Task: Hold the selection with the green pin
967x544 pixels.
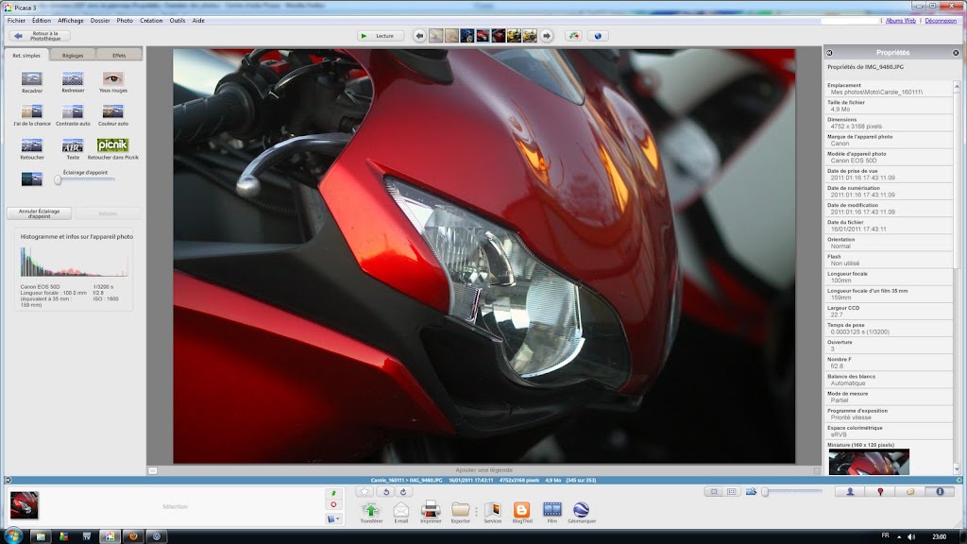Action: coord(333,493)
